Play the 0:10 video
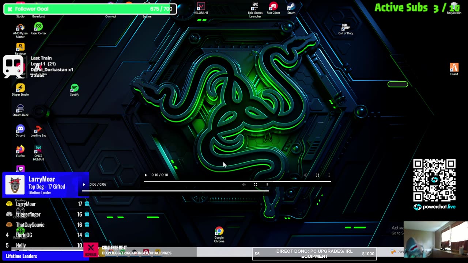The image size is (468, 263). [x=146, y=175]
